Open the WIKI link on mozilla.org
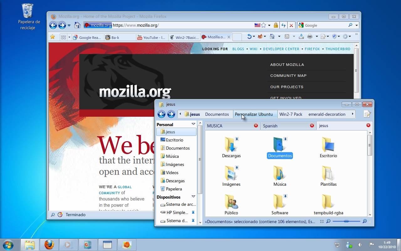Viewport: 401px width, 251px height. point(253,49)
